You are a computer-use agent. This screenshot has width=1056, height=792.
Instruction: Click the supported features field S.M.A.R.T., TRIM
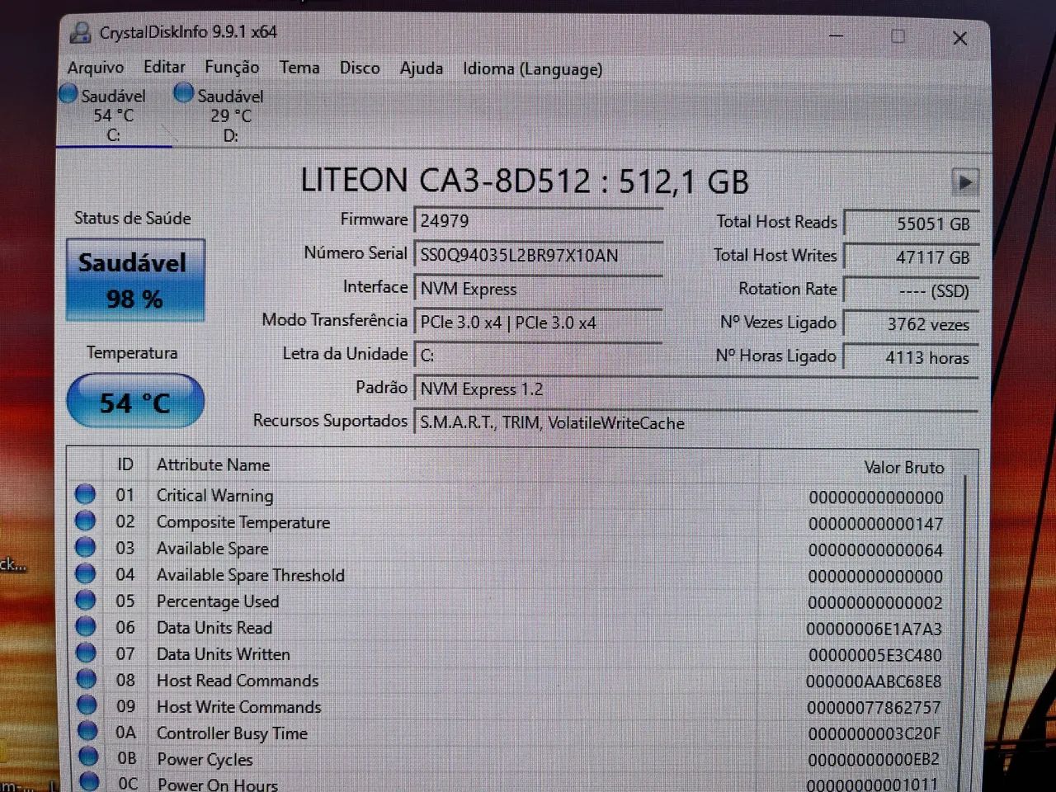point(695,422)
